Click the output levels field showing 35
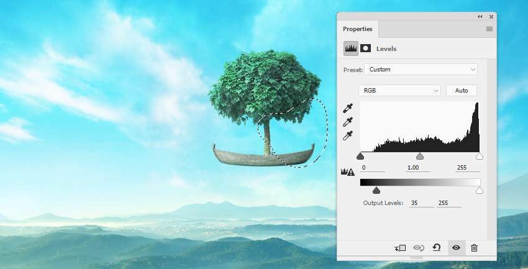This screenshot has height=269, width=528. tap(421, 203)
